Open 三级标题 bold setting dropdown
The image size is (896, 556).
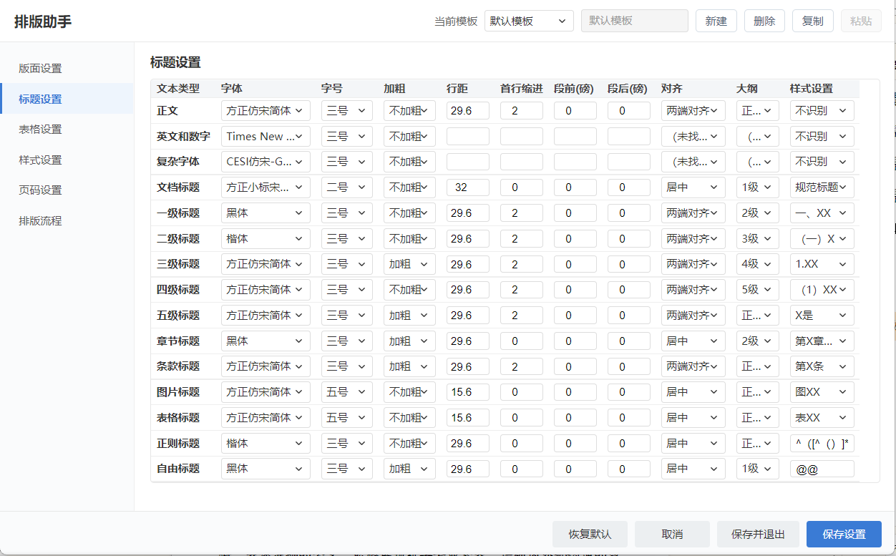[x=409, y=264]
